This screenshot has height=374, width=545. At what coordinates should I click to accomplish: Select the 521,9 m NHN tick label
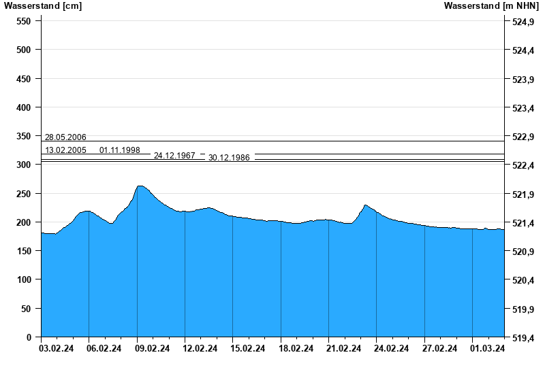click(523, 195)
